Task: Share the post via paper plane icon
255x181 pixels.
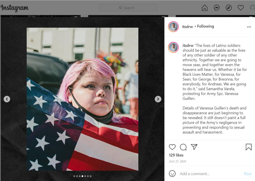Action: (x=194, y=147)
